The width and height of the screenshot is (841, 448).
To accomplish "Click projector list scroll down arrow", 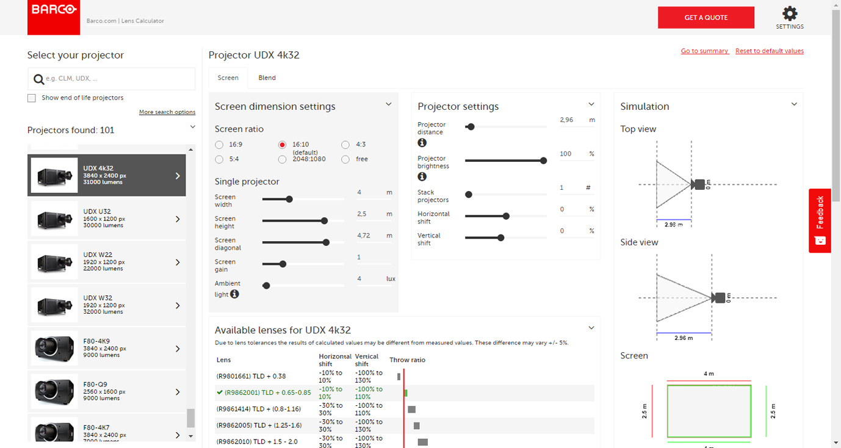I will 191,436.
